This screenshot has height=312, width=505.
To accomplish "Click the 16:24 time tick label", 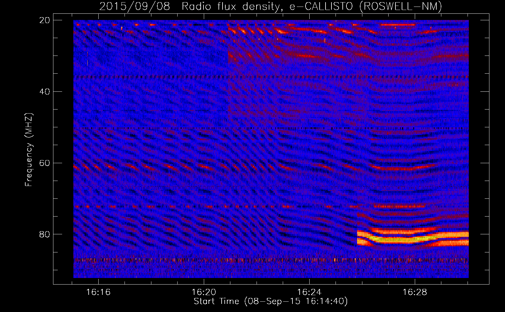I will (309, 292).
